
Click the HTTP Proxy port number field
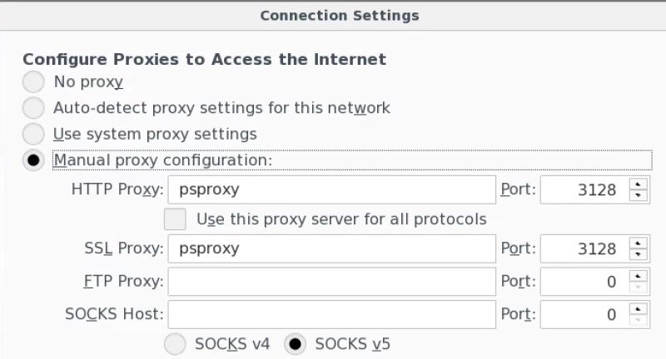pyautogui.click(x=584, y=189)
